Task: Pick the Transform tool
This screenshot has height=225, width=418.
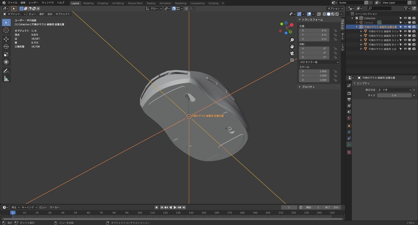Action: pyautogui.click(x=6, y=62)
